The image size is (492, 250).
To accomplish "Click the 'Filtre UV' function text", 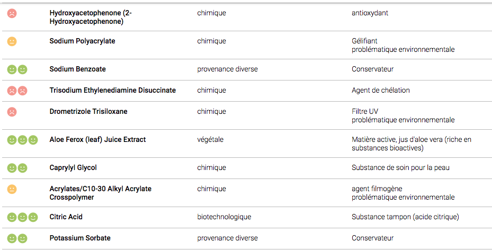I will 366,112.
